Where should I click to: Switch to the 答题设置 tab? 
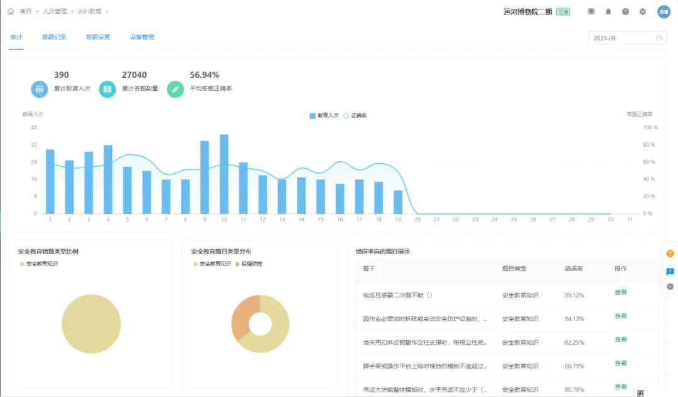point(98,37)
